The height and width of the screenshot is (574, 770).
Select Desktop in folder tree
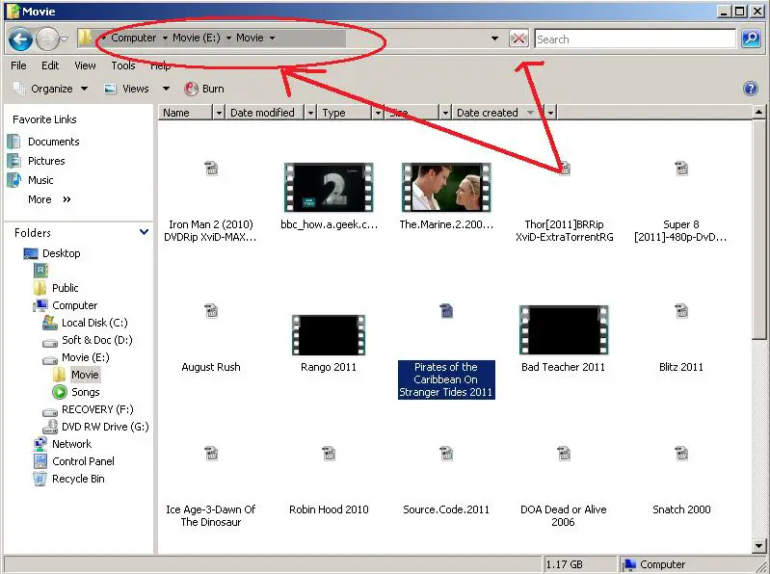(x=61, y=253)
